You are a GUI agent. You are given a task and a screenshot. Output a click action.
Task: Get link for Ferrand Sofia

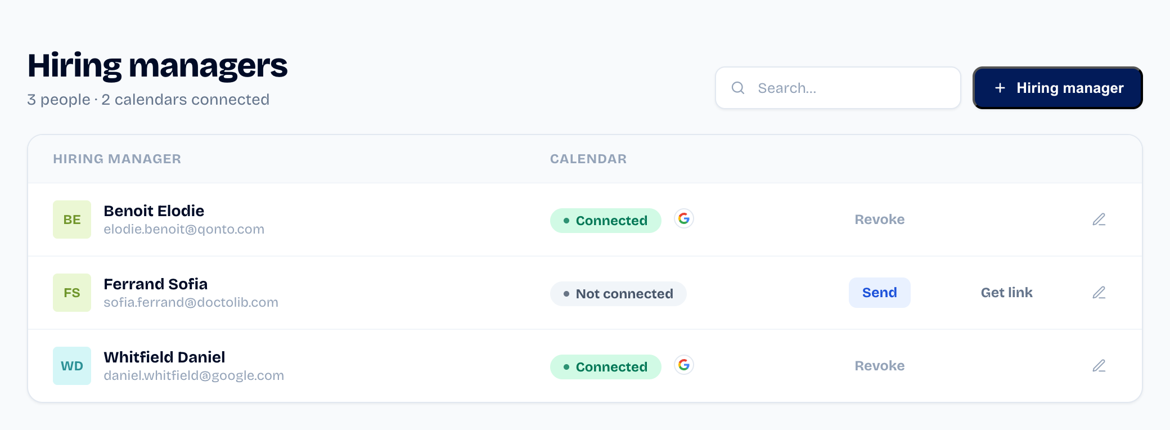click(1007, 293)
